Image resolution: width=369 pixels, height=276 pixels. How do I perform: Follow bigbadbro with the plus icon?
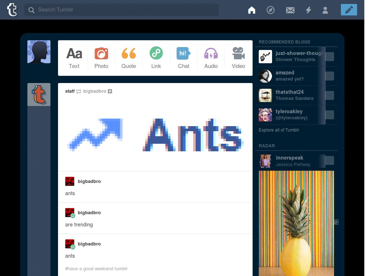pos(110,91)
